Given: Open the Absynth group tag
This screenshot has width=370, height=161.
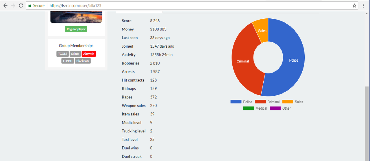Looking at the screenshot, I should (x=89, y=54).
